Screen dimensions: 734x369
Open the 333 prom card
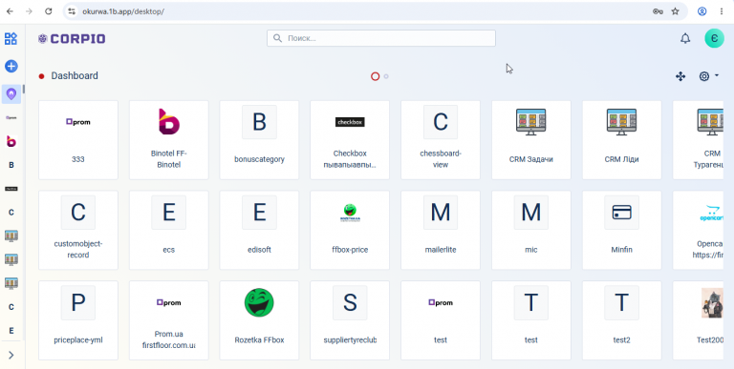[x=78, y=139]
